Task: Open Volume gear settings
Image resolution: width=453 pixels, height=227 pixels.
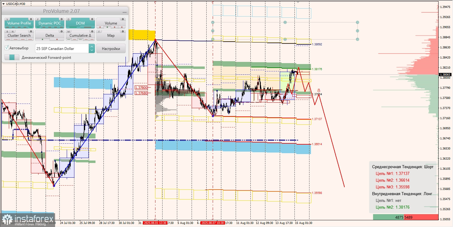Action: pos(123,19)
